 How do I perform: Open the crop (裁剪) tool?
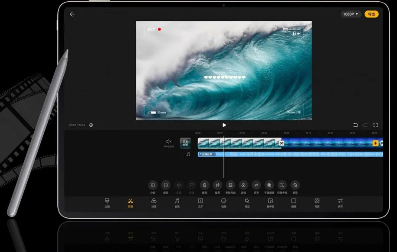tap(218, 185)
